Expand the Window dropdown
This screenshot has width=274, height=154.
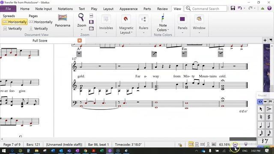click(x=199, y=33)
